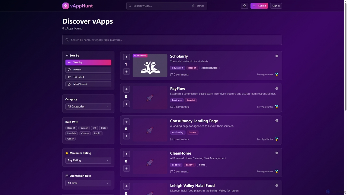
Task: Open the All Time submission date dropdown
Action: [88, 183]
